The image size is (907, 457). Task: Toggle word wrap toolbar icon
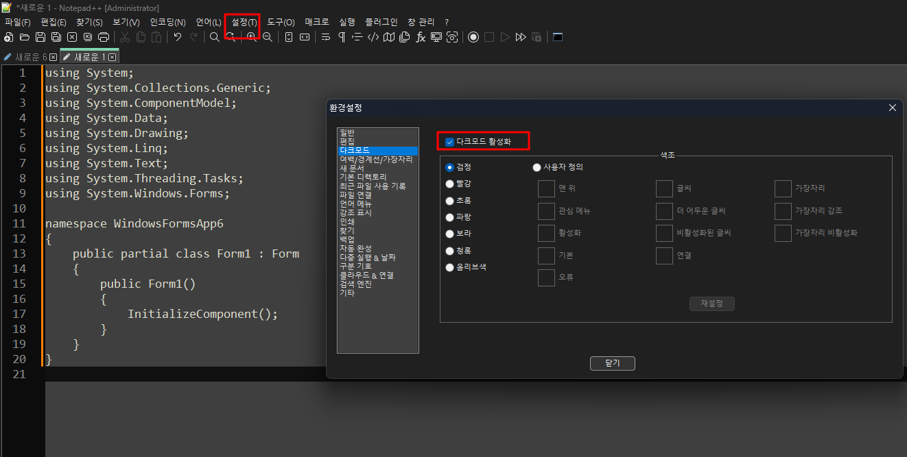pyautogui.click(x=326, y=37)
